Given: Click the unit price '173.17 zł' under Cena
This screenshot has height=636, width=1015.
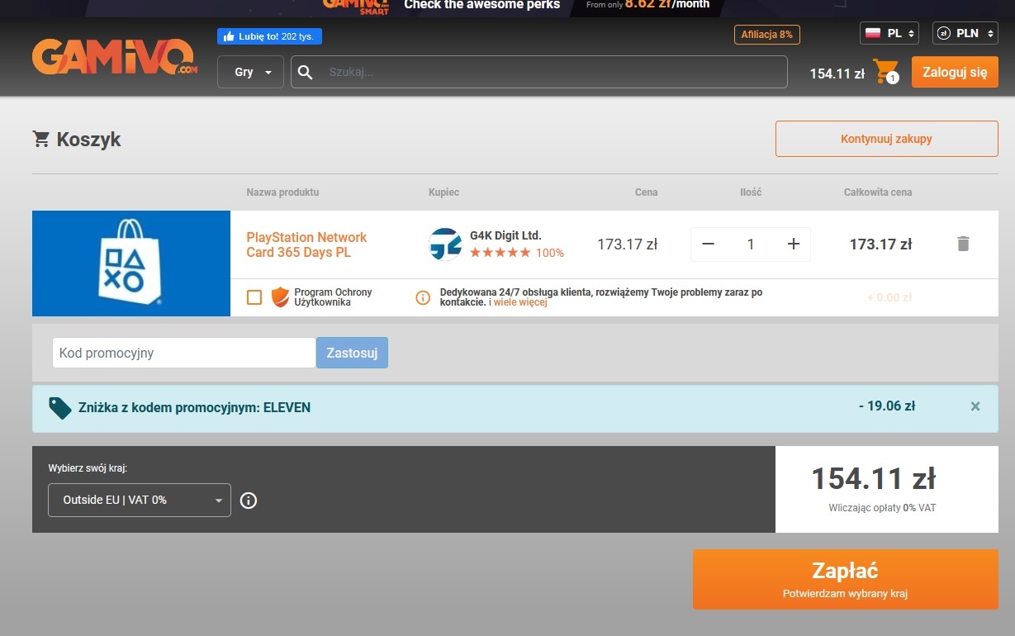Looking at the screenshot, I should [x=627, y=244].
